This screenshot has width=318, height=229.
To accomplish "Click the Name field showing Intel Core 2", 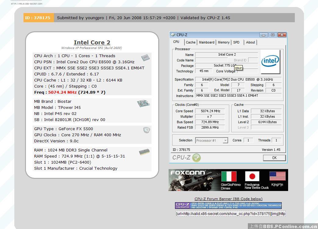I will click(x=227, y=55).
